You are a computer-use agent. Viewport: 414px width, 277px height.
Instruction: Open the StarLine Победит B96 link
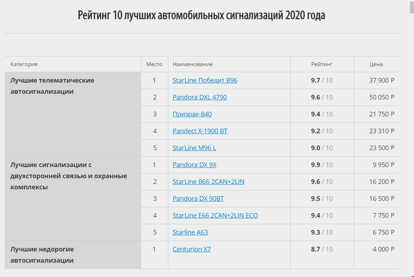click(x=205, y=80)
